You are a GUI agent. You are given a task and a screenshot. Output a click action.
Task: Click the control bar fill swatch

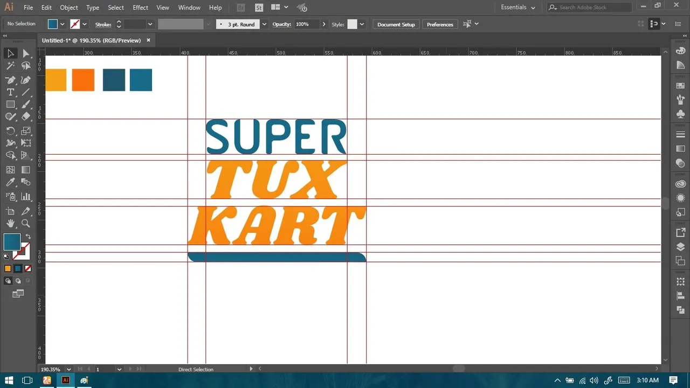(x=53, y=24)
